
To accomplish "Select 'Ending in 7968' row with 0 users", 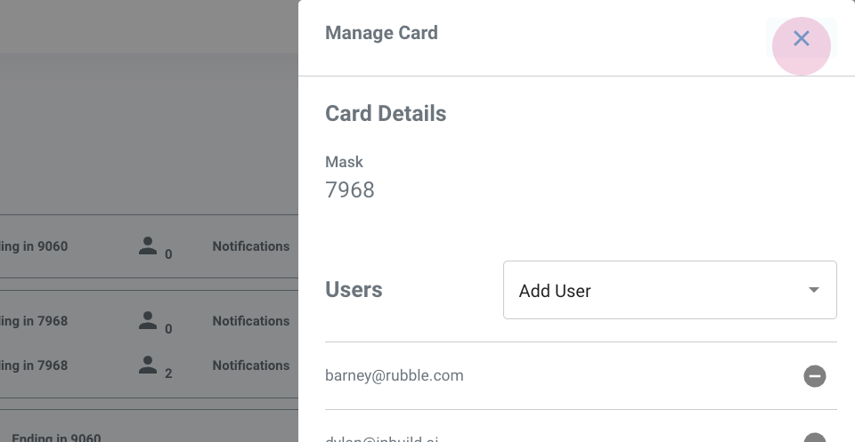I will click(x=35, y=321).
